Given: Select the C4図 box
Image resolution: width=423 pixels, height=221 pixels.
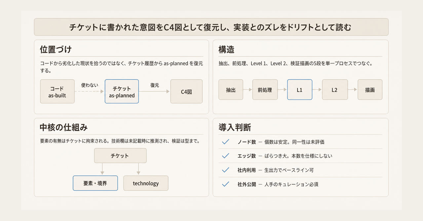Looking at the screenshot, I should pyautogui.click(x=186, y=91).
